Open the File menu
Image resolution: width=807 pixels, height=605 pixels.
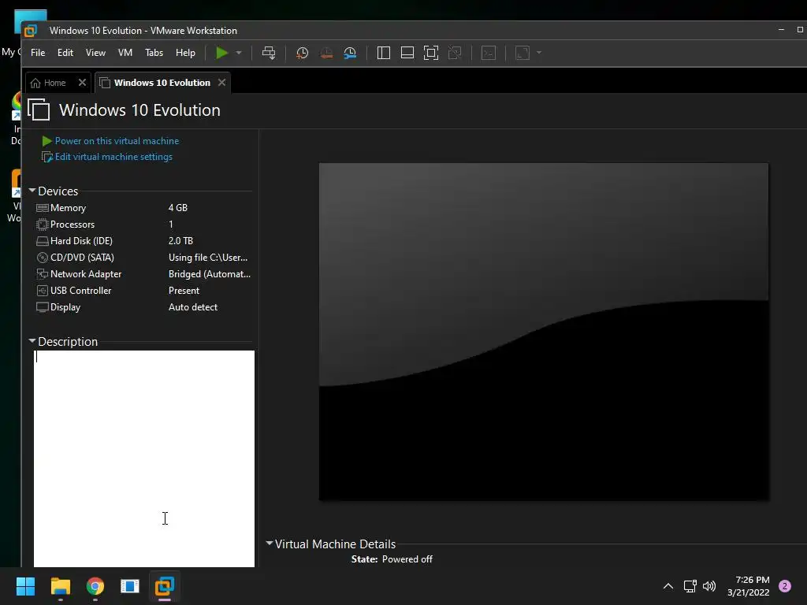pyautogui.click(x=38, y=53)
